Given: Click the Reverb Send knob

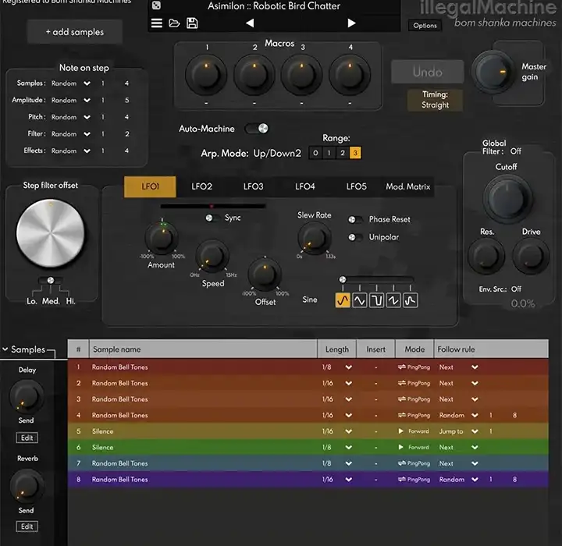Looking at the screenshot, I should click(27, 487).
